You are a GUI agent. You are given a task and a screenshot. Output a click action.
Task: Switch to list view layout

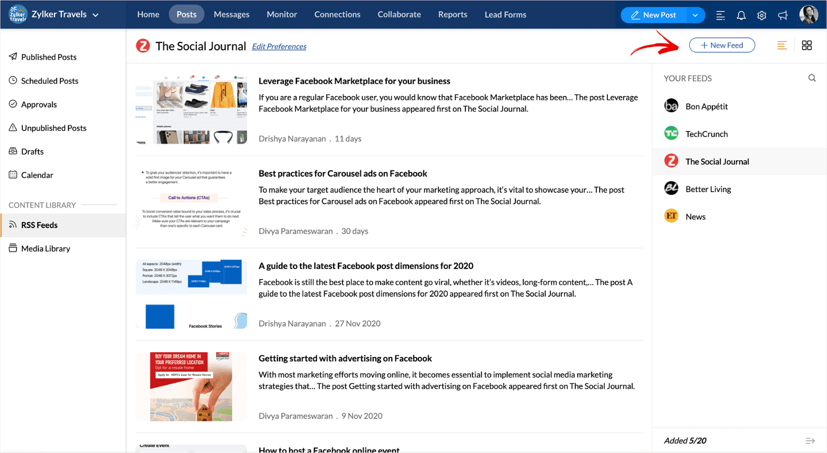782,45
